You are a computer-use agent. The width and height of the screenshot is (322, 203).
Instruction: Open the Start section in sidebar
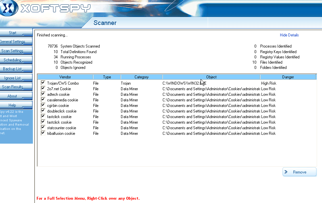[16, 32]
